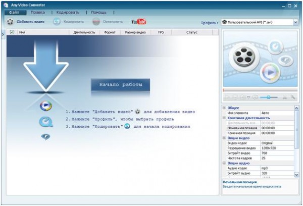Image resolution: width=303 pixels, height=206 pixels.
Task: Click the third player icon beside stop
Action: click(x=242, y=97)
